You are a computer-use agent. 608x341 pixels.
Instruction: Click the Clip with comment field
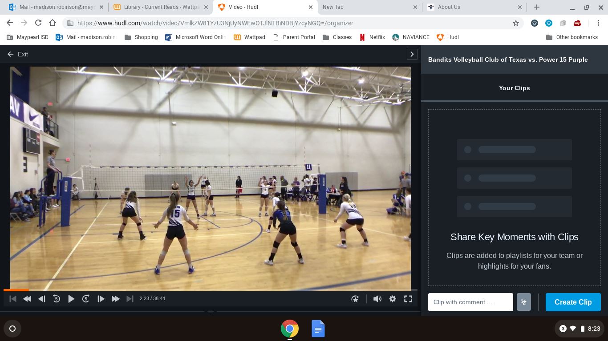[x=470, y=302]
